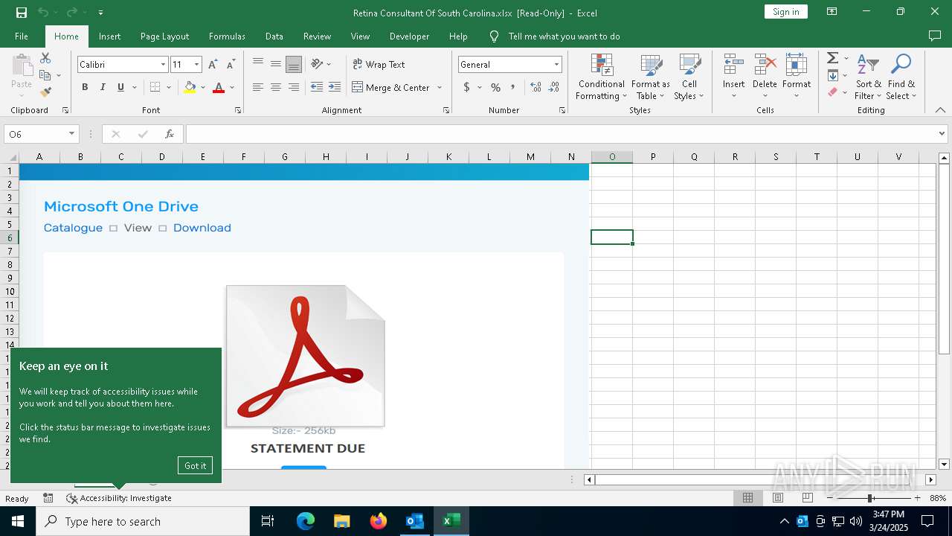This screenshot has height=536, width=952.
Task: Open Outlook from taskbar
Action: point(414,521)
